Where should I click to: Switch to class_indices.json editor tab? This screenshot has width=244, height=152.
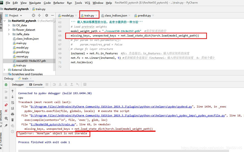pos(116,16)
